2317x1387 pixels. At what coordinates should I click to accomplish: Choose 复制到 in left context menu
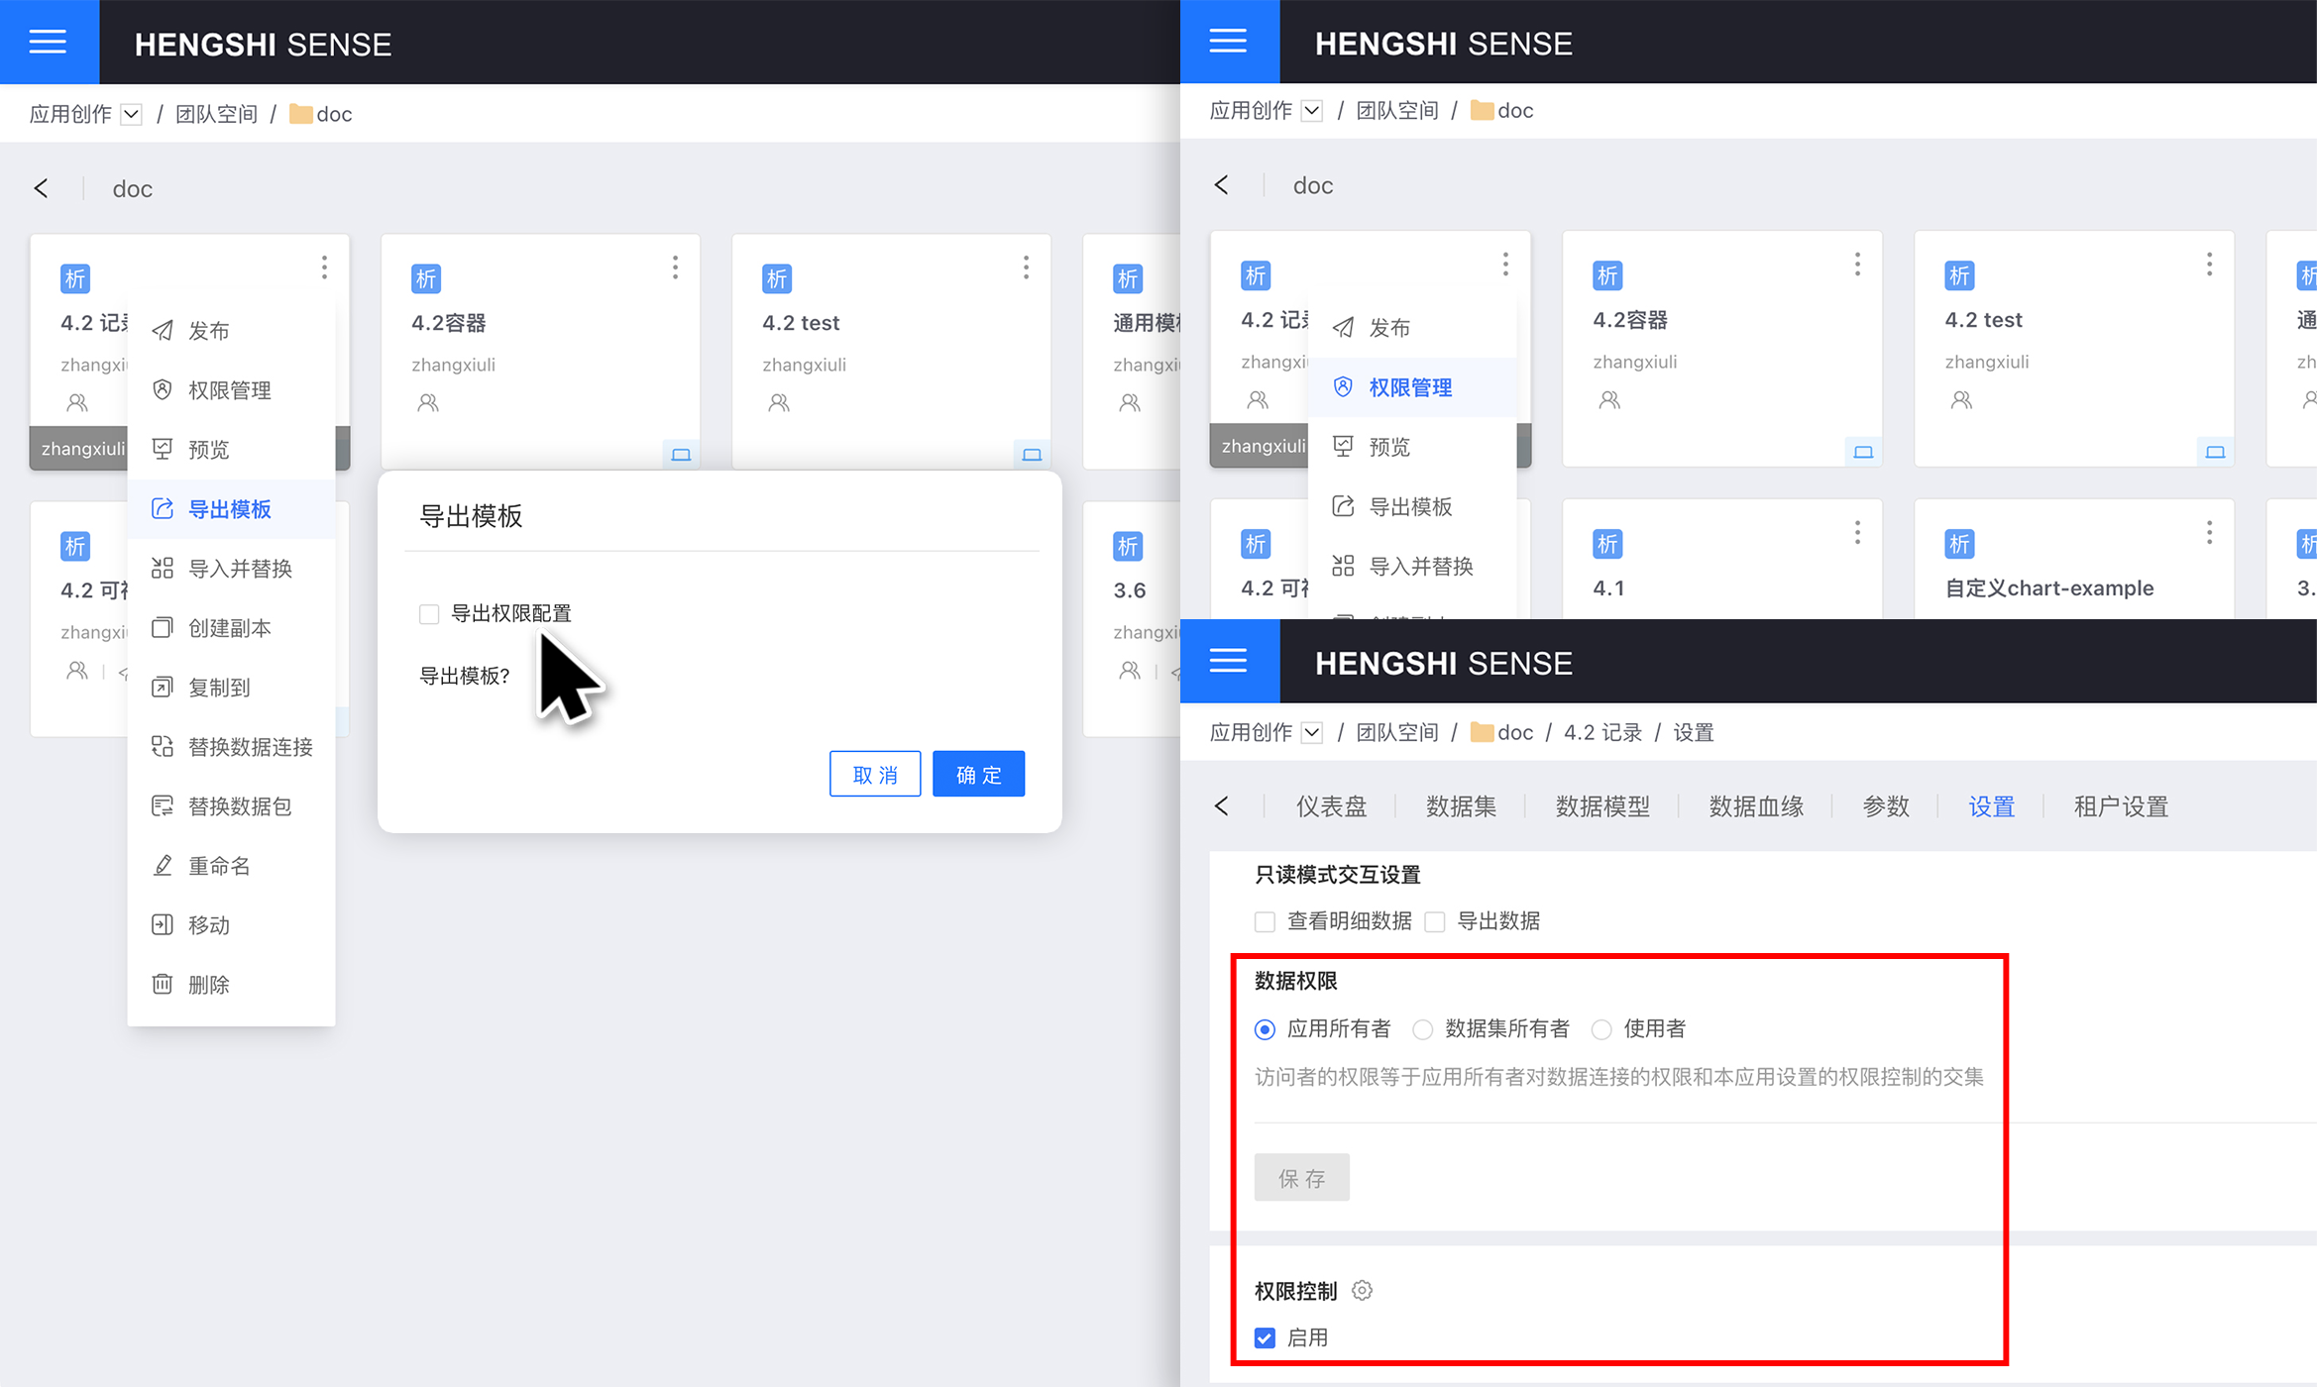231,688
